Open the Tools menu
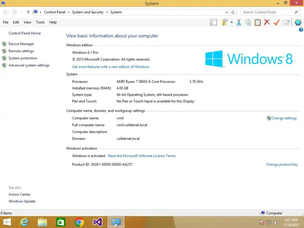 coord(40,22)
